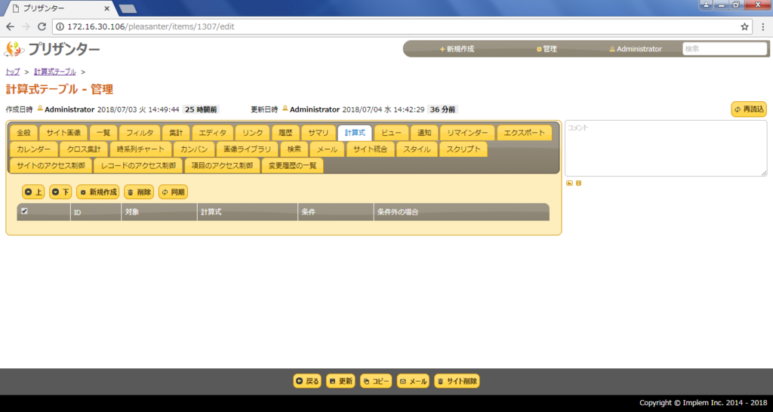The height and width of the screenshot is (412, 773).
Task: Click the browser address bar URL
Action: 151,26
